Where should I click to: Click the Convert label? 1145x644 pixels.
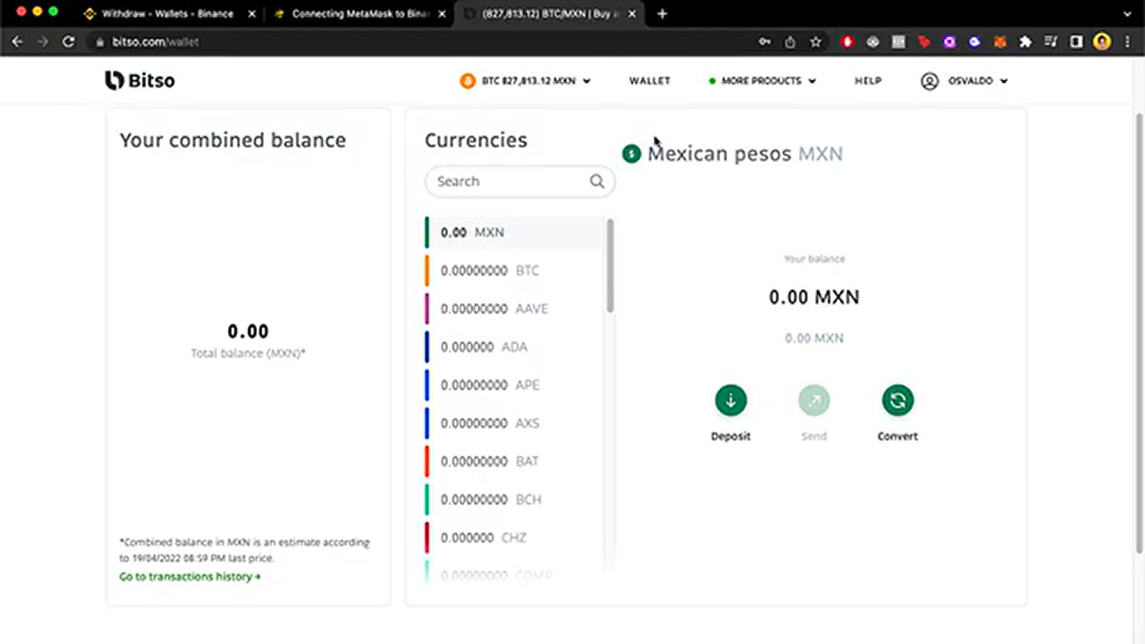(x=898, y=436)
